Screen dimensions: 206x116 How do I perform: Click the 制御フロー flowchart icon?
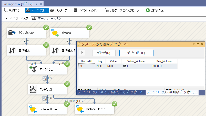pyautogui.click(x=6, y=10)
